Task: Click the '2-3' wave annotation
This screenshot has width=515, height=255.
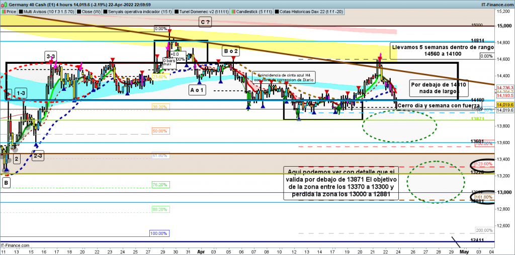Action: [x=38, y=156]
